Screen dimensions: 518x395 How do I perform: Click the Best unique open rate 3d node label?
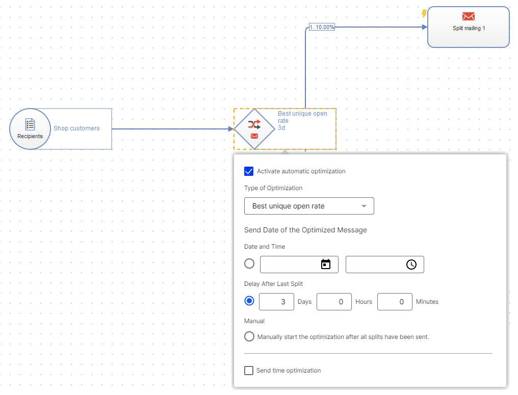pos(302,121)
